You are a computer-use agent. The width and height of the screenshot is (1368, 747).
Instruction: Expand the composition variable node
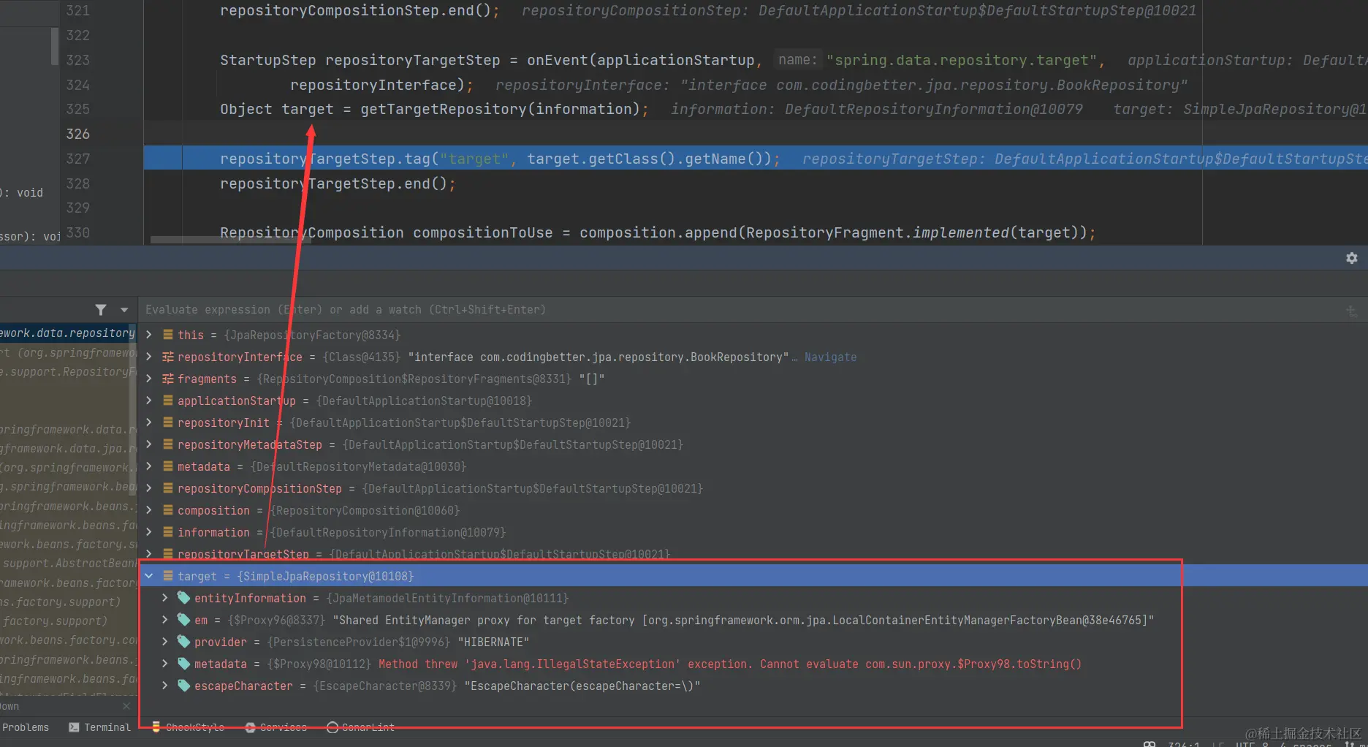(x=149, y=510)
